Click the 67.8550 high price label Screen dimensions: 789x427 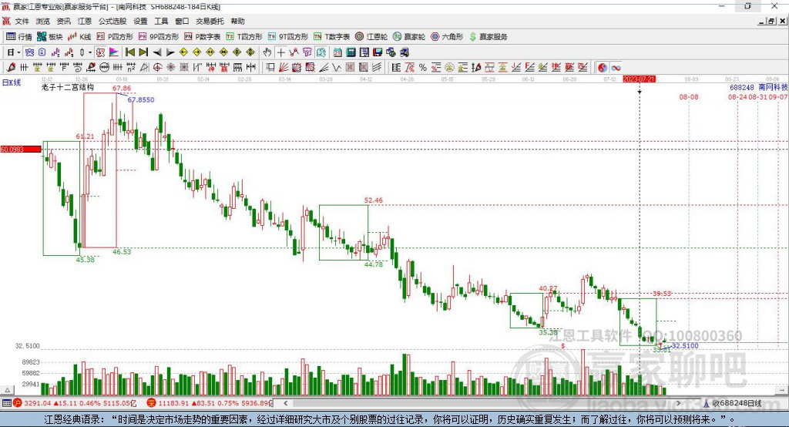click(141, 99)
